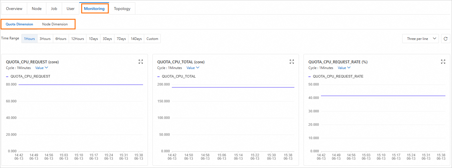Click the refresh charts icon
Image resolution: width=452 pixels, height=168 pixels.
coord(445,39)
